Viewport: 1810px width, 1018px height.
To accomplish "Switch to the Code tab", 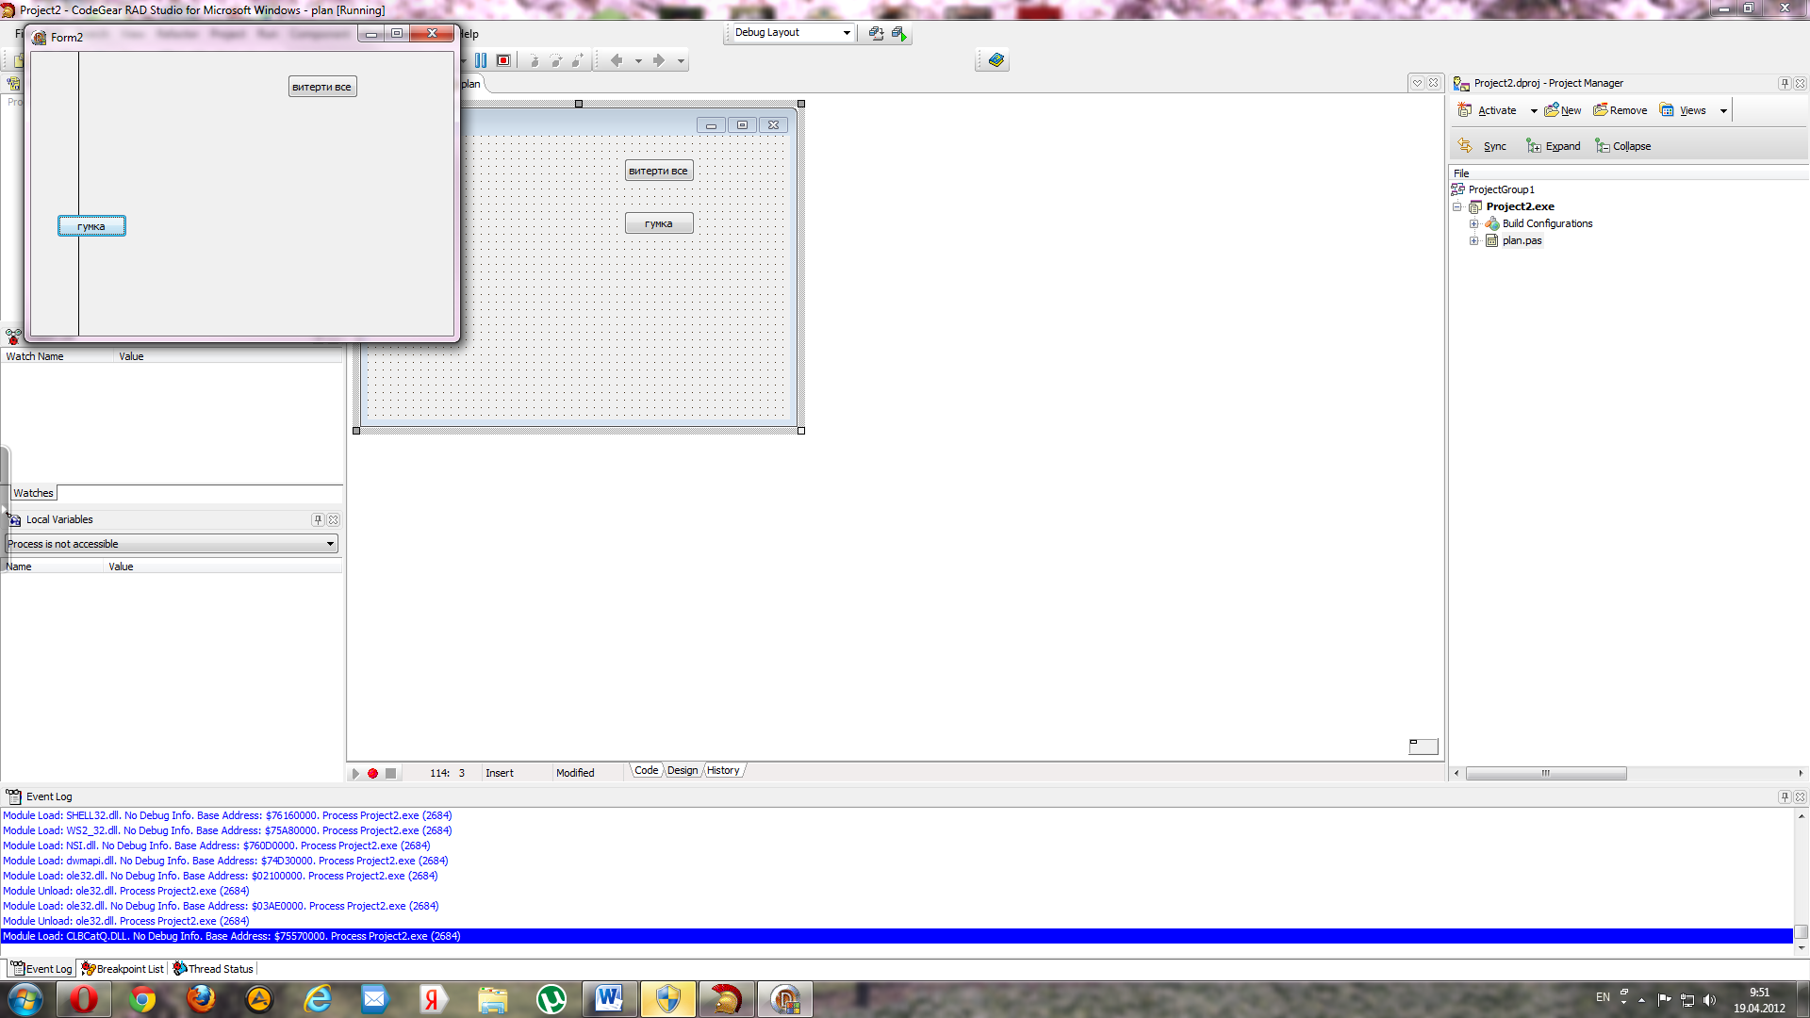I will point(647,771).
